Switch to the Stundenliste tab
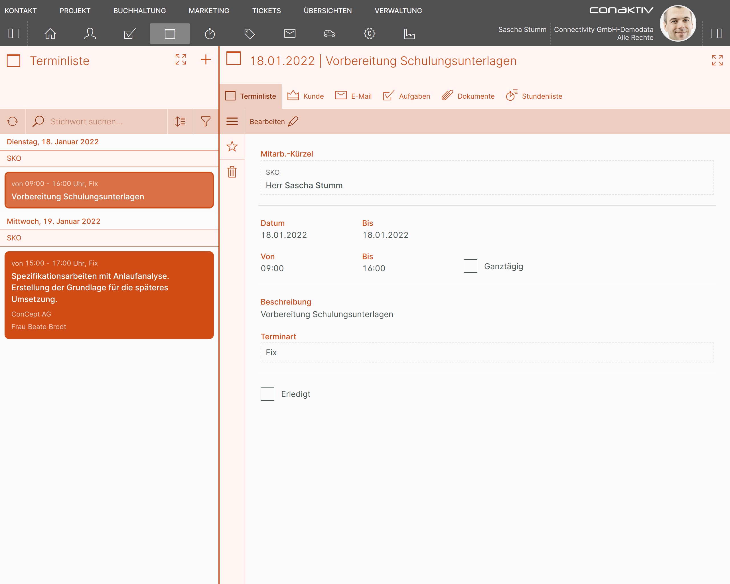The height and width of the screenshot is (584, 730). [534, 96]
